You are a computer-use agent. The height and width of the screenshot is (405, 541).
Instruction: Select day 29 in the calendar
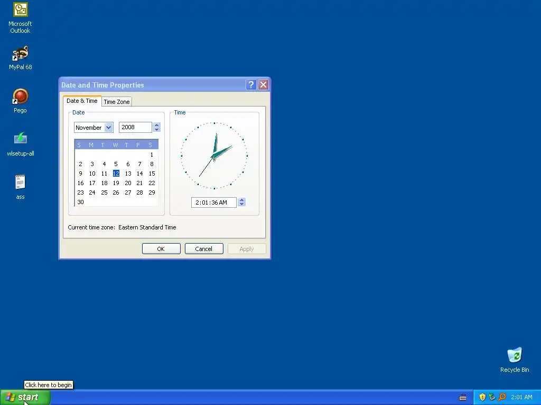coord(152,192)
